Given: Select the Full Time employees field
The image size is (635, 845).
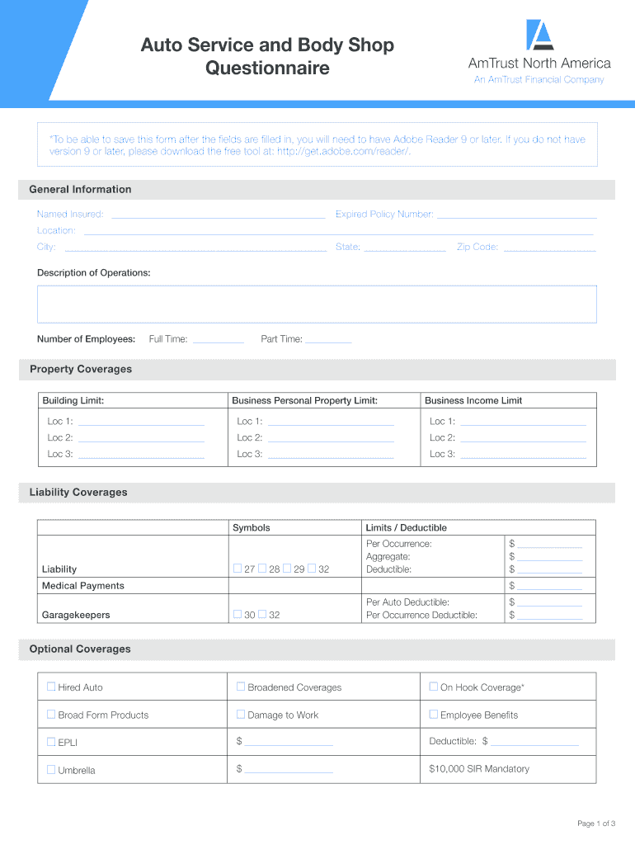Looking at the screenshot, I should (x=218, y=338).
